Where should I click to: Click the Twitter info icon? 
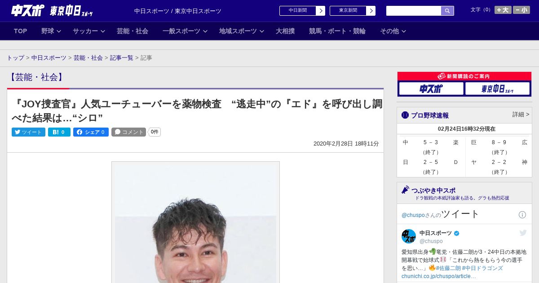click(522, 215)
